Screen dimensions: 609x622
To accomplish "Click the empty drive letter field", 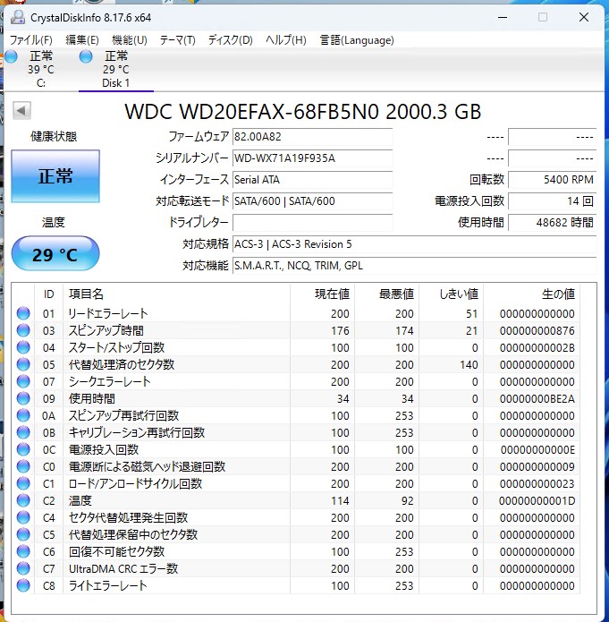I will (x=312, y=223).
